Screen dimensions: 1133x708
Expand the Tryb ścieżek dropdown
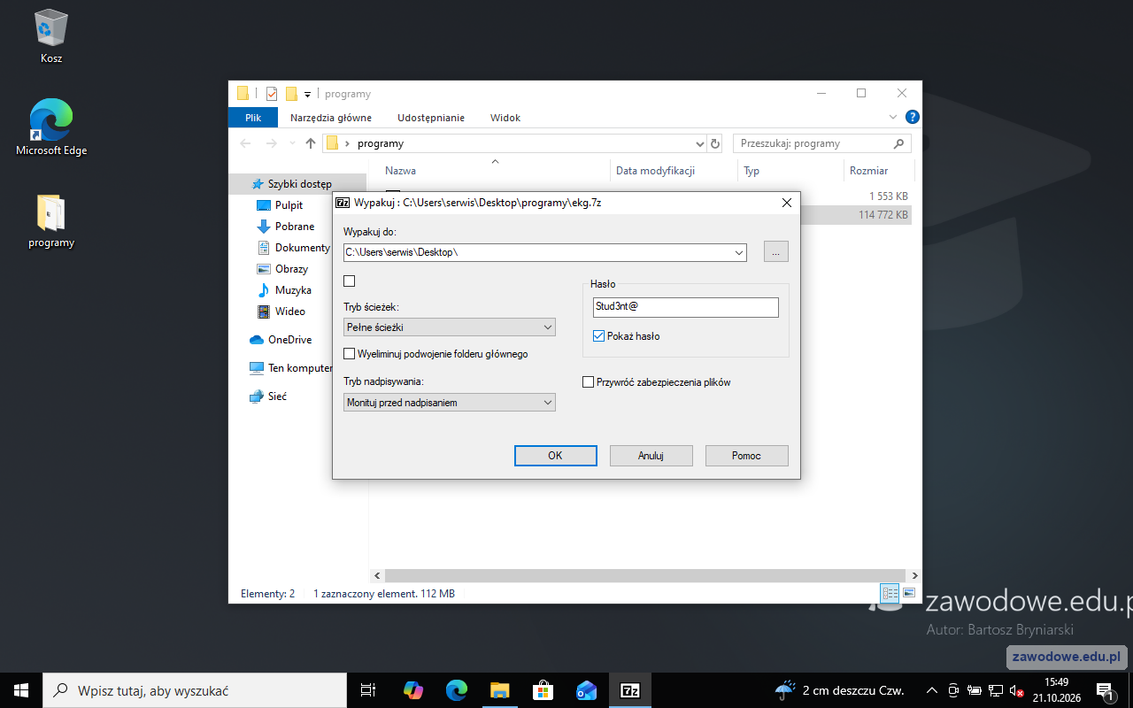[450, 327]
